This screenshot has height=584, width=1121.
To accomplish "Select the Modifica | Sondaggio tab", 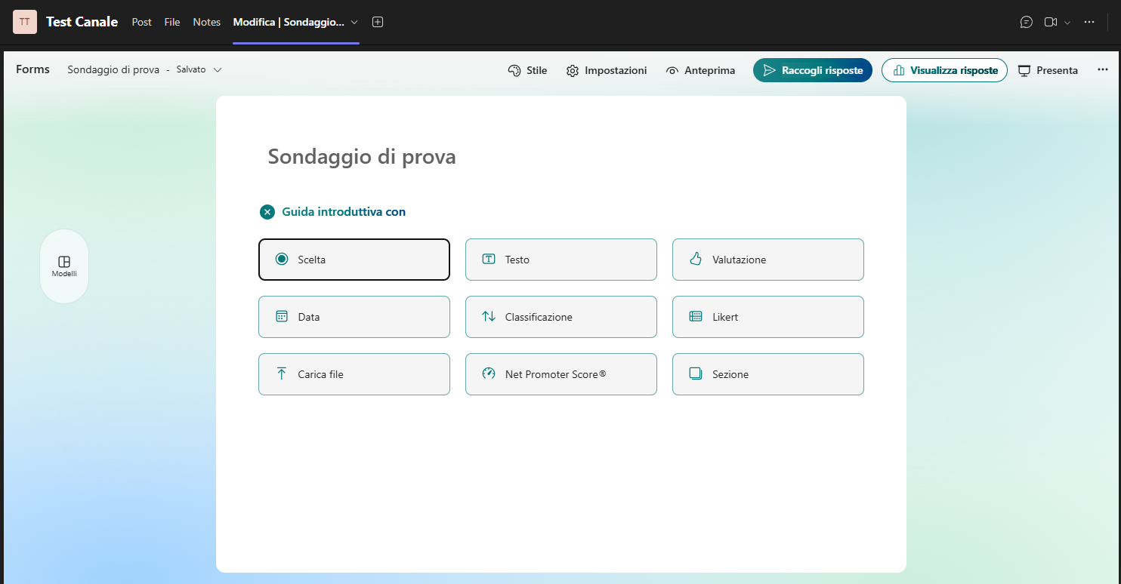I will pos(289,22).
